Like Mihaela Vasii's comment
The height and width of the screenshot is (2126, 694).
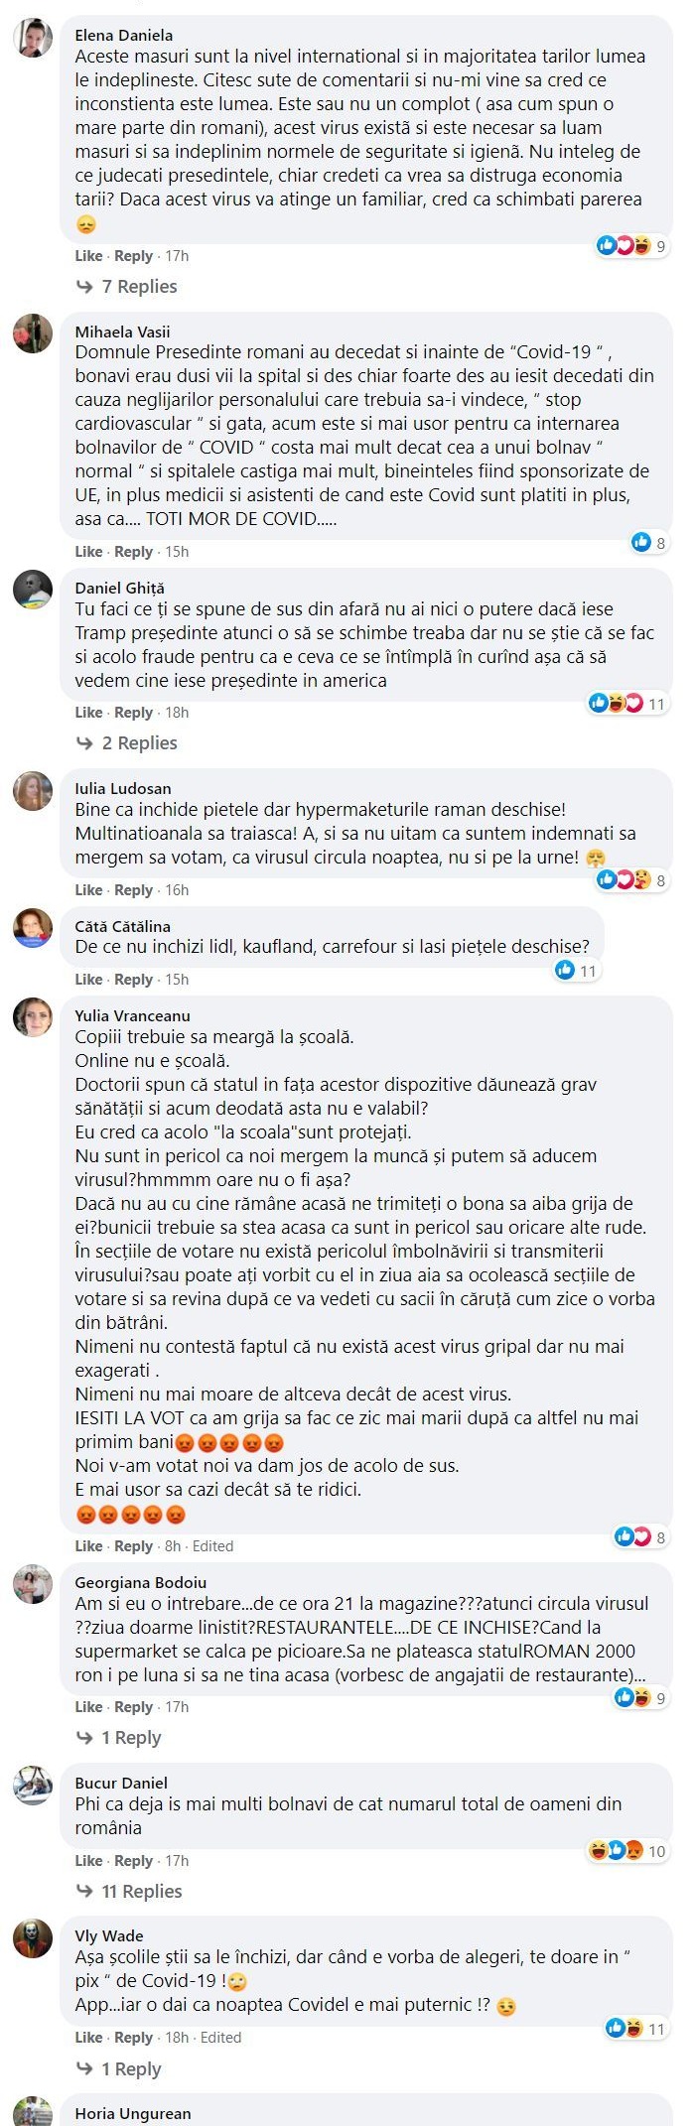(88, 552)
